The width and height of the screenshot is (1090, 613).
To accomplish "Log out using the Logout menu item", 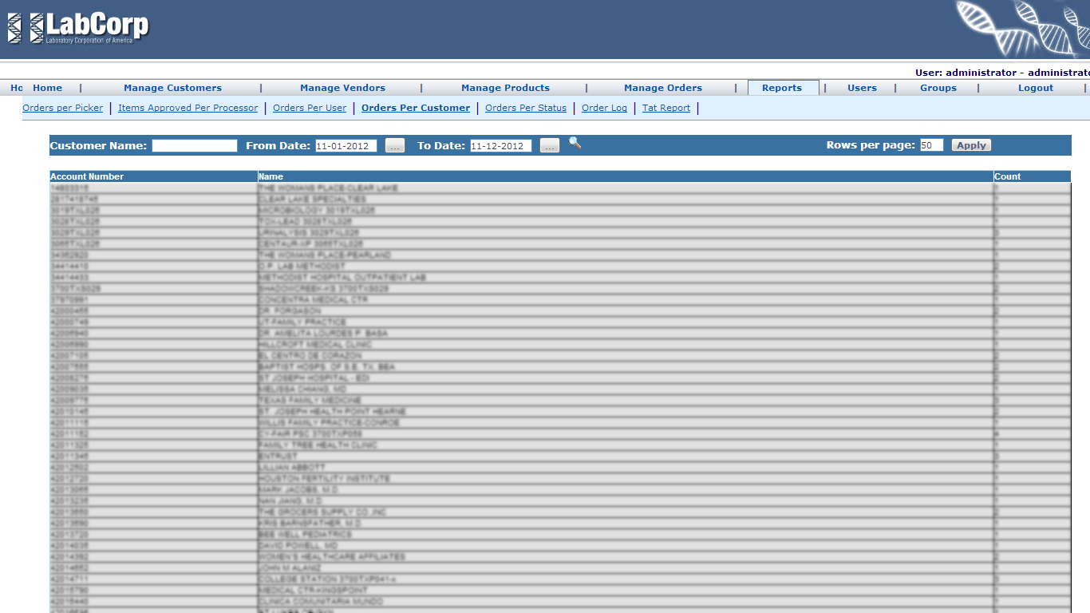I will 1035,88.
